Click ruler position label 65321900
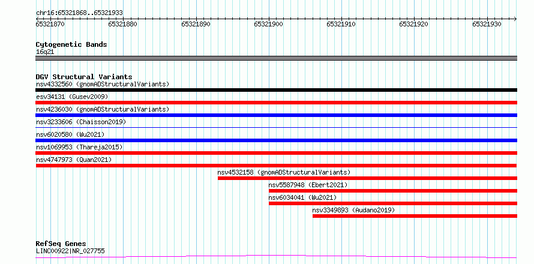Image resolution: width=534 pixels, height=264 pixels. point(269,24)
